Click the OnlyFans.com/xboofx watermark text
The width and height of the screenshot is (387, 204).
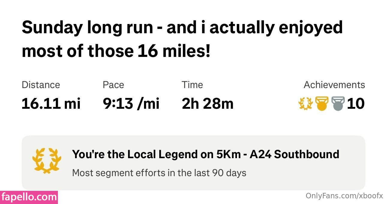click(344, 196)
